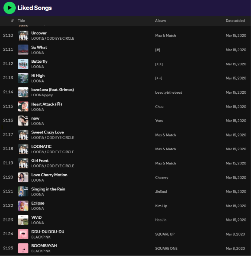Viewport: 251px width, 256px height.
Task: Open the album link SQUARE UP
Action: pyautogui.click(x=165, y=234)
